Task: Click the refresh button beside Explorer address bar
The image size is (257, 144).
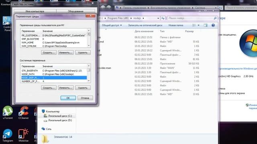Action: tap(163, 18)
